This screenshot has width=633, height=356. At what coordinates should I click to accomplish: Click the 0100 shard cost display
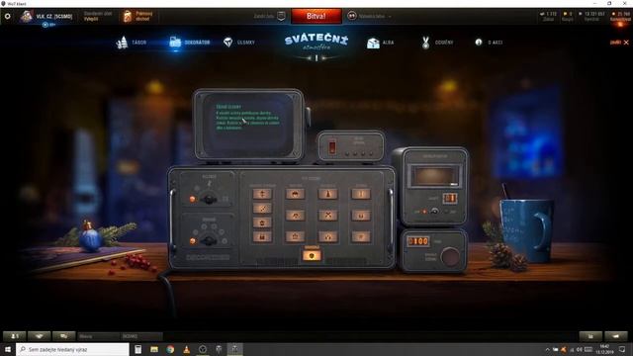[418, 241]
